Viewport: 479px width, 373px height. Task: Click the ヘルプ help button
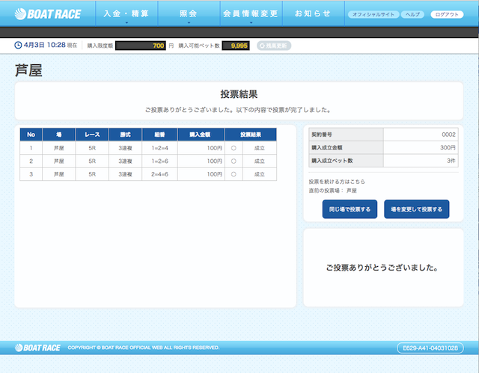pos(412,14)
